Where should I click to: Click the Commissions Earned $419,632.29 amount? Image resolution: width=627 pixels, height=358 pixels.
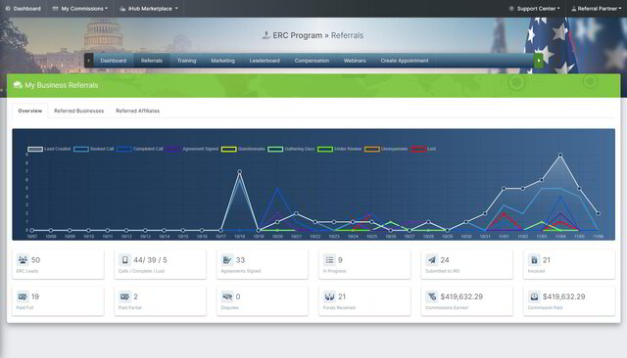click(x=461, y=296)
